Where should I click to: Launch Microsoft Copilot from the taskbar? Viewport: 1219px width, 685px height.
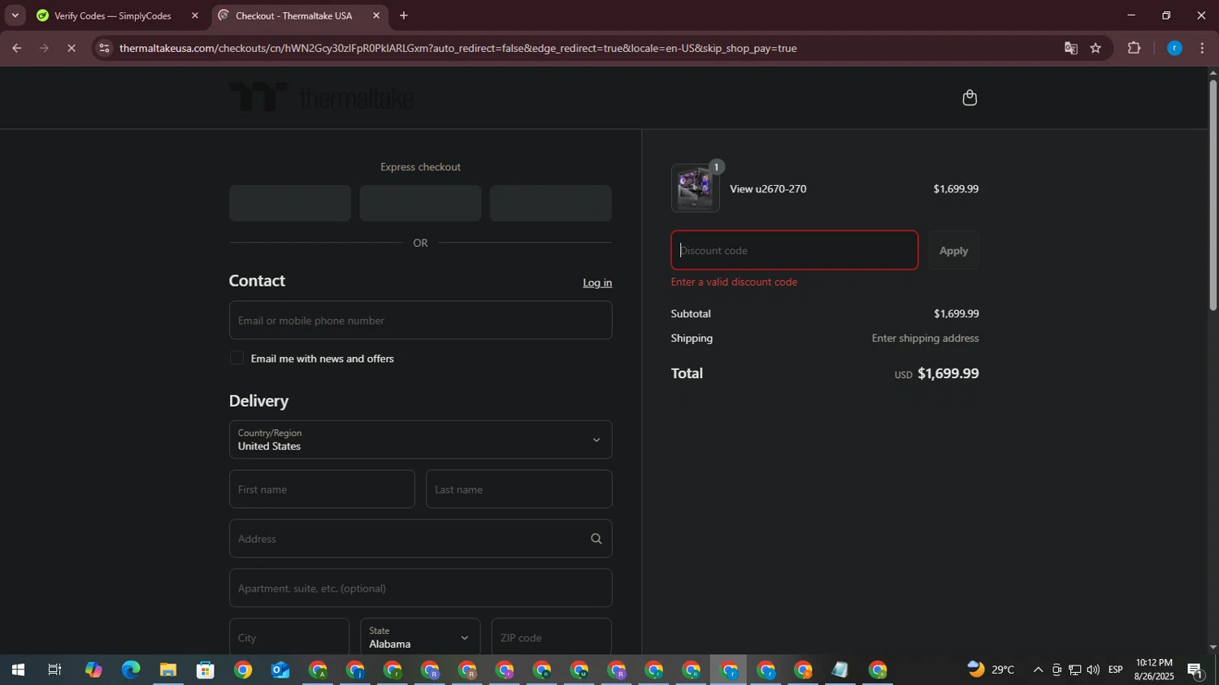[x=93, y=670]
